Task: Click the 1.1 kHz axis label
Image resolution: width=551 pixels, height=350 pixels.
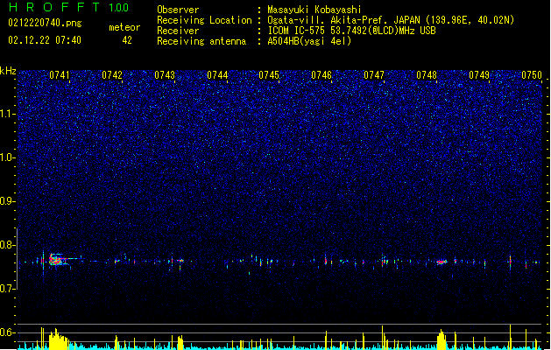Action: [8, 114]
